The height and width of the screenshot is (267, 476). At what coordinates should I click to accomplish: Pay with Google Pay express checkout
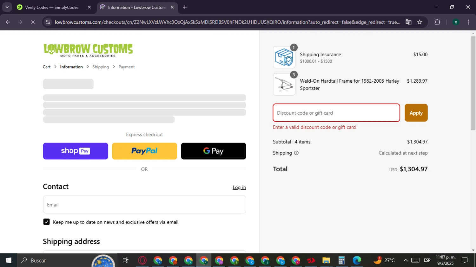(214, 151)
